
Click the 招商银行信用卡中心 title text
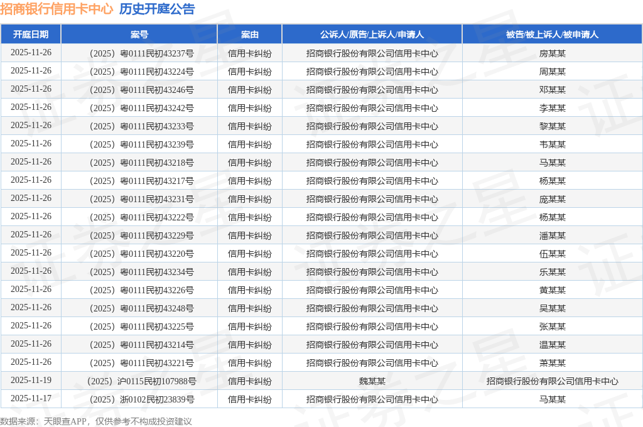click(57, 9)
